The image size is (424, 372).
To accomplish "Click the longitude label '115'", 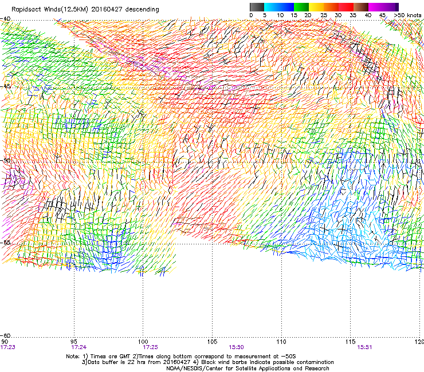I will (x=351, y=342).
